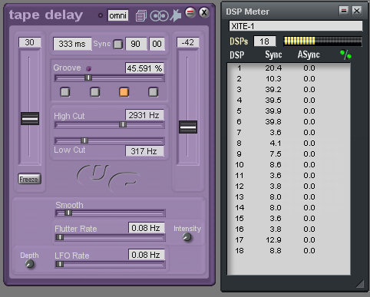Viewport: 370px width, 297px height.
Task: Minimize the DSP Meter window
Action: [344, 11]
